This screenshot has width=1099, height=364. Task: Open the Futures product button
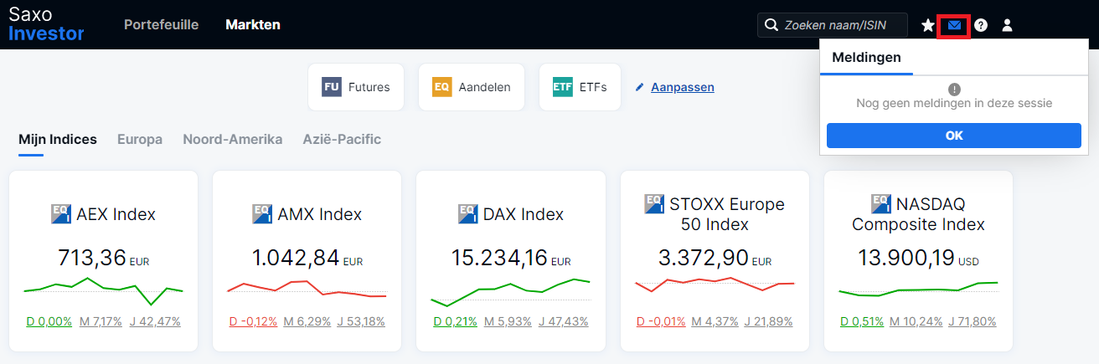pyautogui.click(x=356, y=87)
